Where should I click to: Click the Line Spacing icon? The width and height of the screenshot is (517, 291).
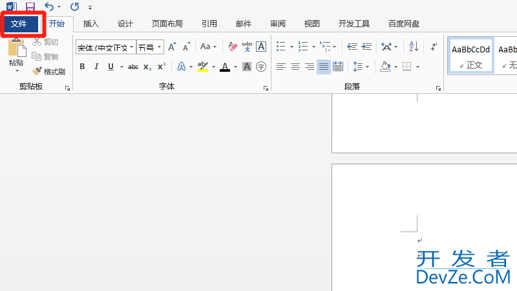click(358, 67)
